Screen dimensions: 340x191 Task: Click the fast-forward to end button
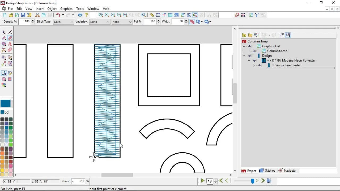263,181
